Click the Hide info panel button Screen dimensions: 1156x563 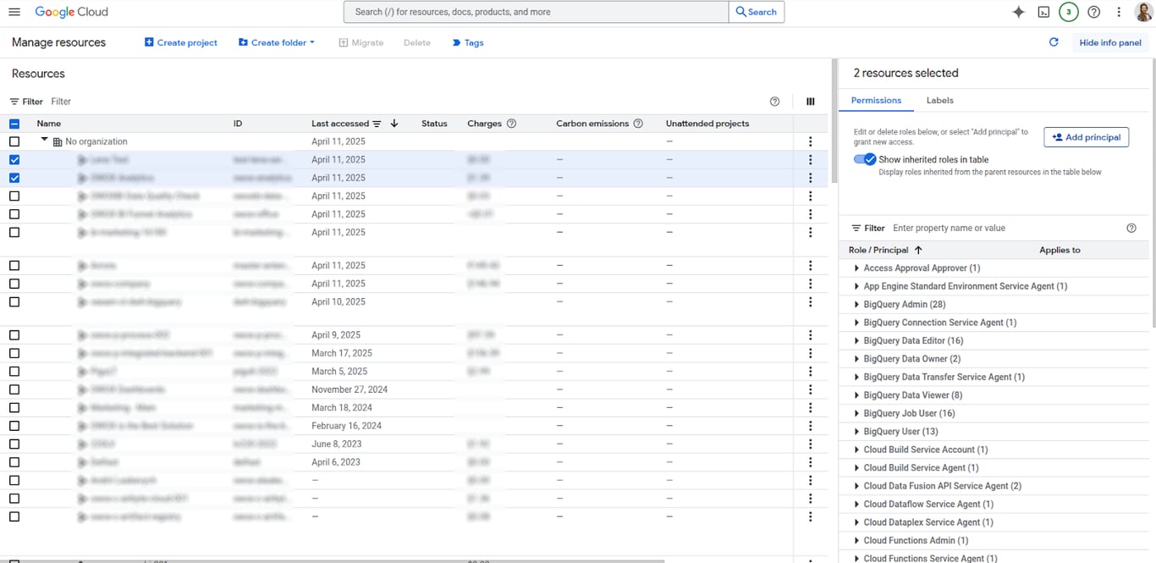coord(1110,42)
